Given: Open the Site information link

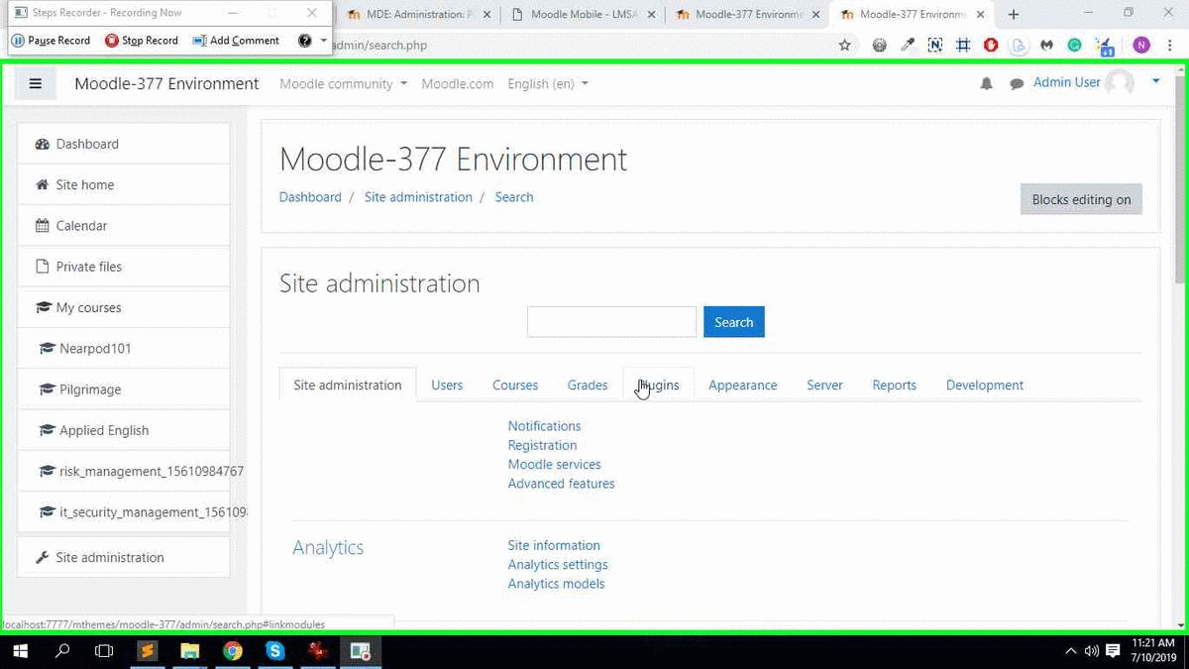Looking at the screenshot, I should pyautogui.click(x=554, y=545).
